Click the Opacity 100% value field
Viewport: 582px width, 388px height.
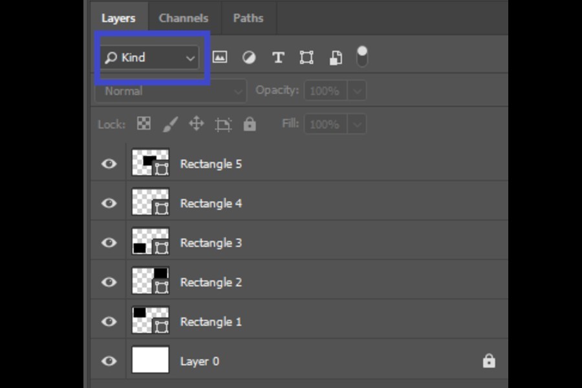(325, 91)
